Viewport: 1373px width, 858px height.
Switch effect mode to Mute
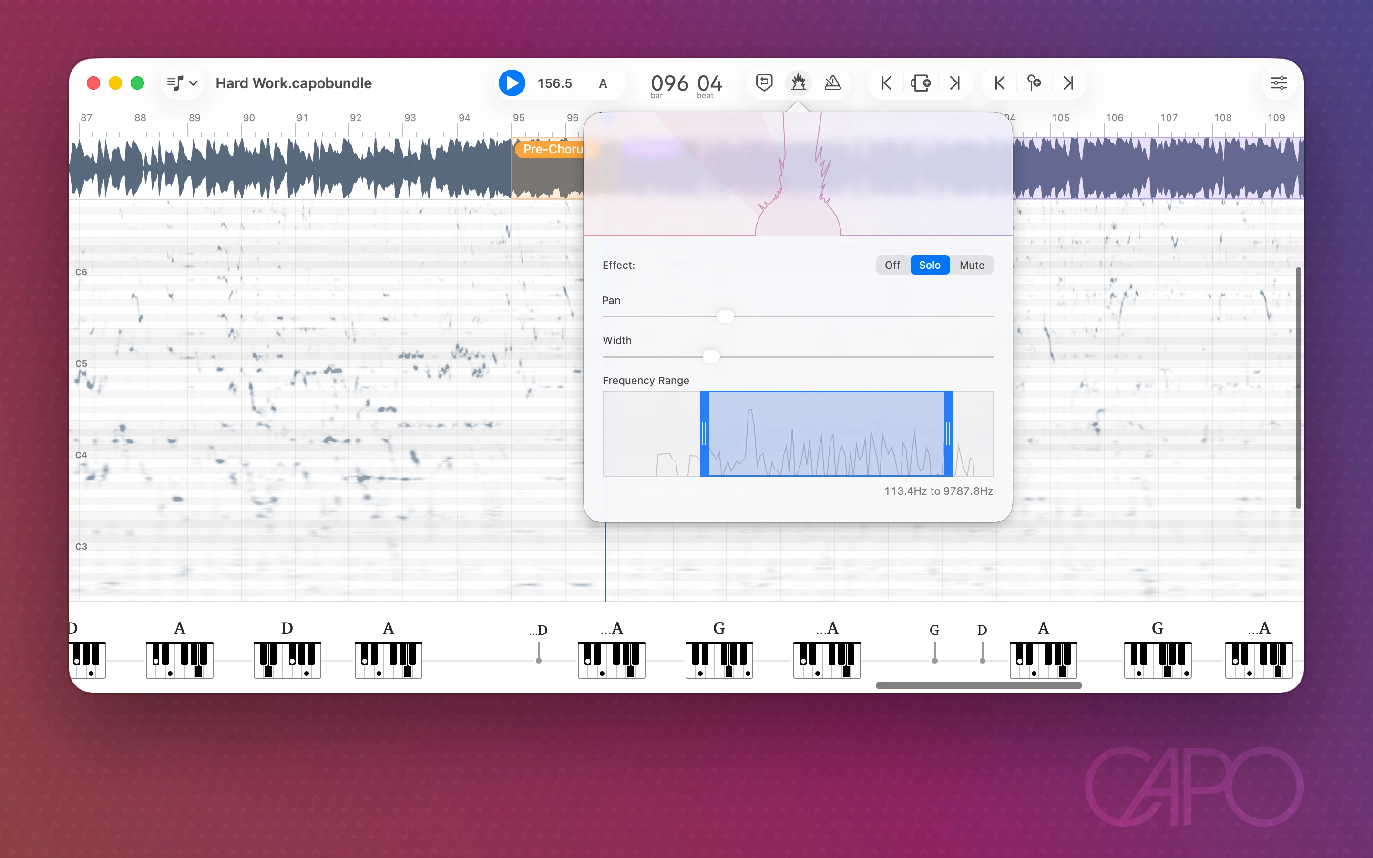971,265
